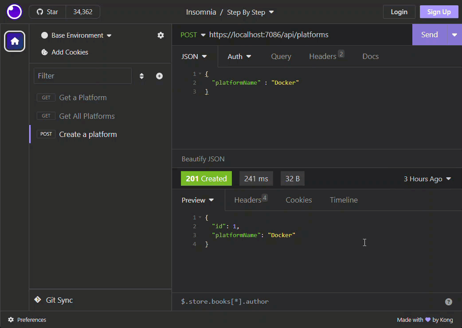Click the 201 Created status badge

point(206,179)
